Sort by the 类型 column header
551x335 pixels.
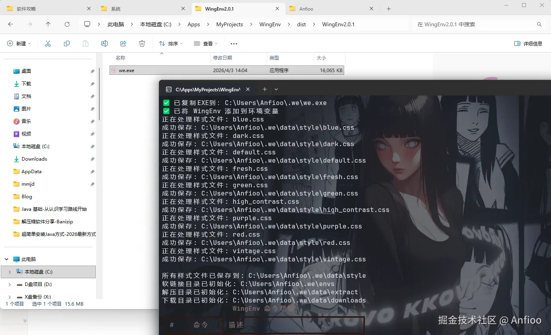coord(274,58)
